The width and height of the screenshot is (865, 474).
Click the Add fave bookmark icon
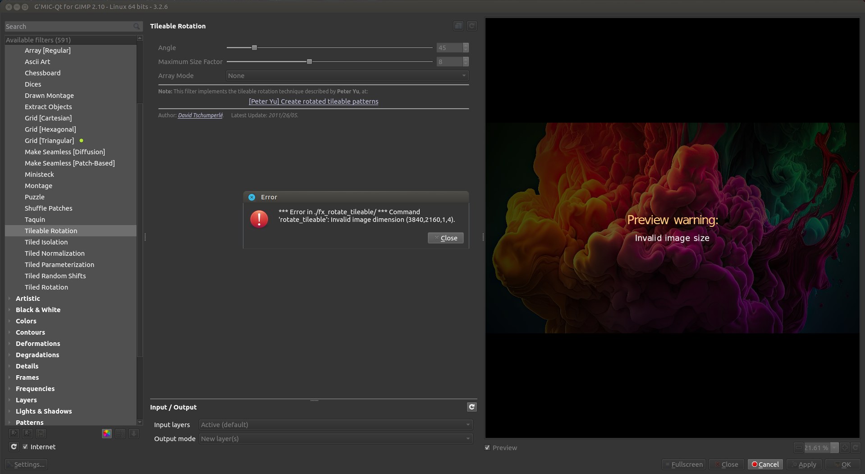[14, 433]
